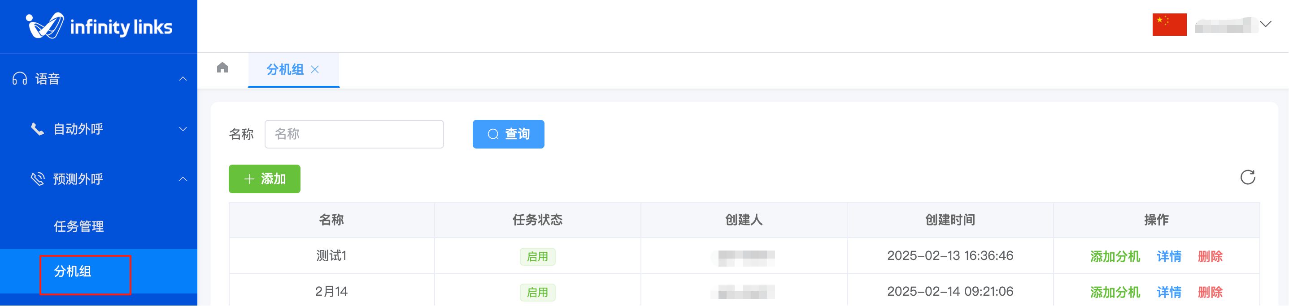Click 添加分机 for the 测试1 row

[x=1115, y=257]
